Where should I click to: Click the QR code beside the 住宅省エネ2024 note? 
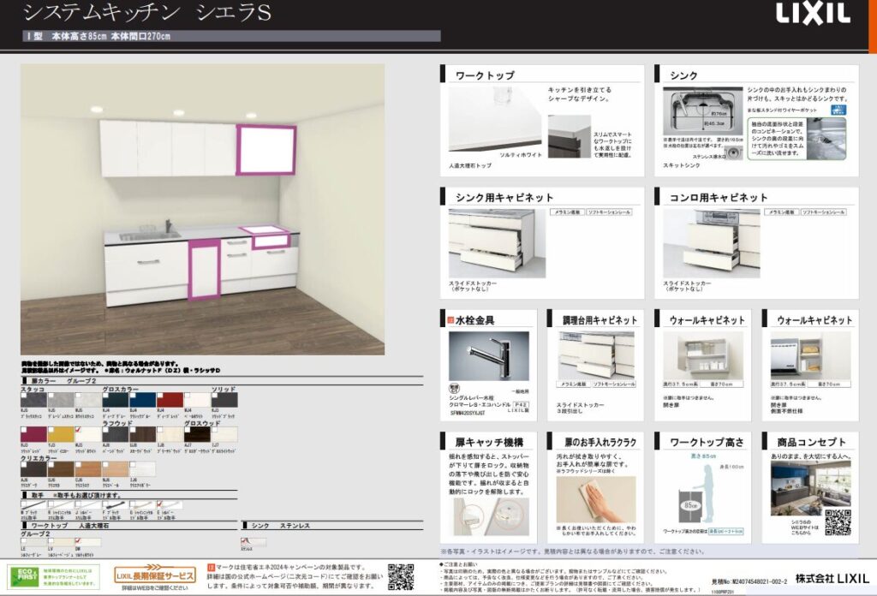pyautogui.click(x=401, y=577)
